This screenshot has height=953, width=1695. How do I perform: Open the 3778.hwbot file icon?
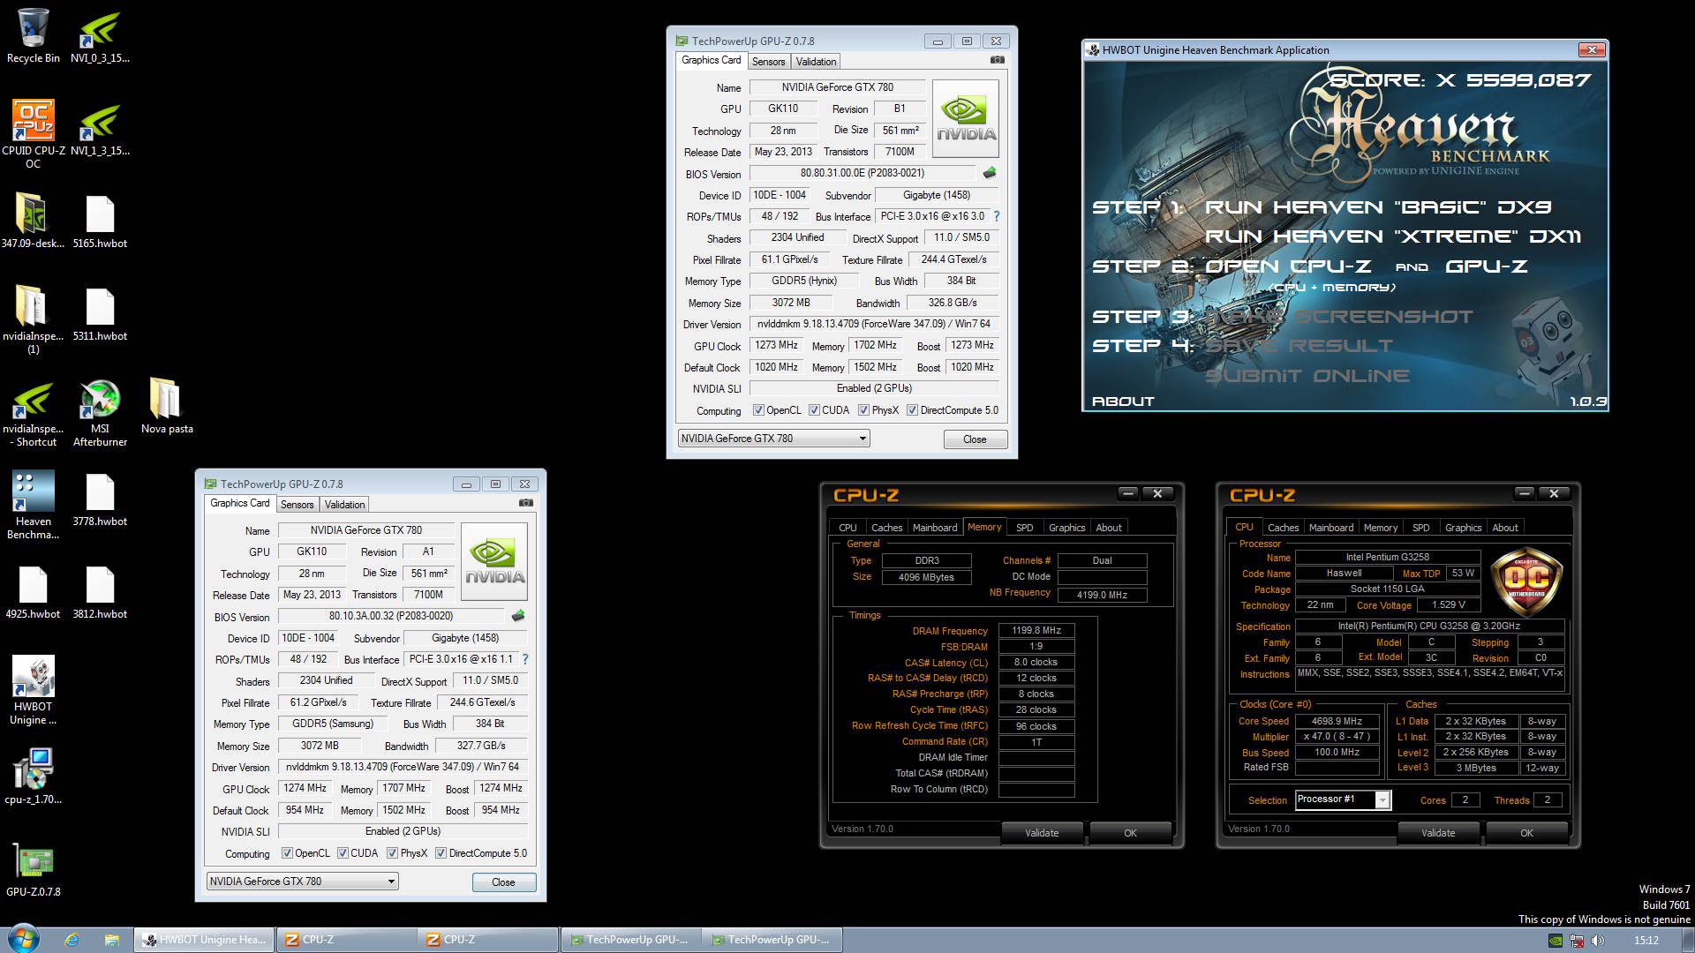pos(100,499)
